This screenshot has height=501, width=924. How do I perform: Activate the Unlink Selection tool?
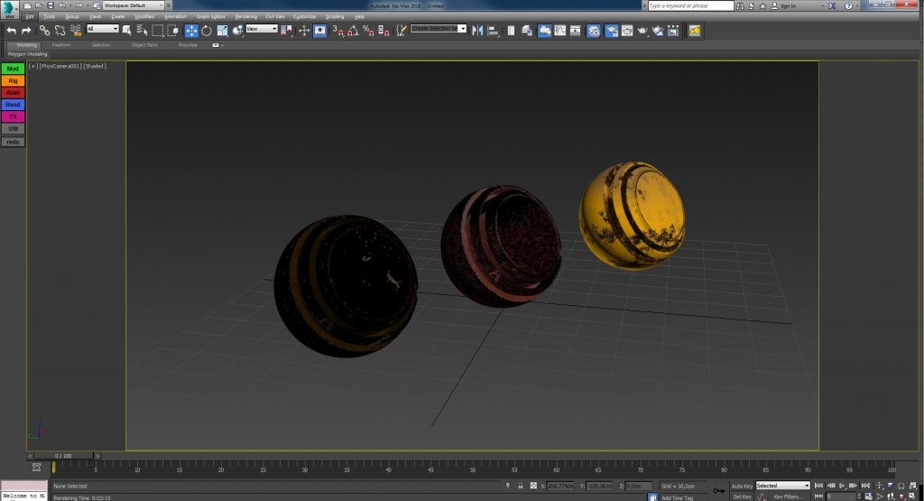tap(60, 31)
